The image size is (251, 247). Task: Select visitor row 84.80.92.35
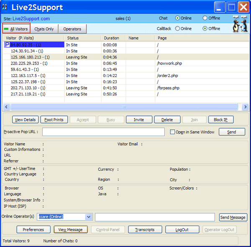click(126, 45)
